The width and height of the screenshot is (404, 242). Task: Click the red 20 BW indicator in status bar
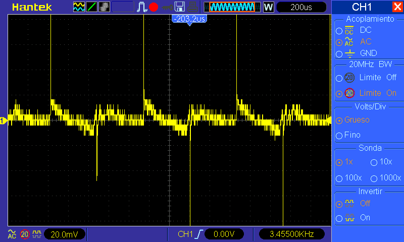[x=25, y=234]
